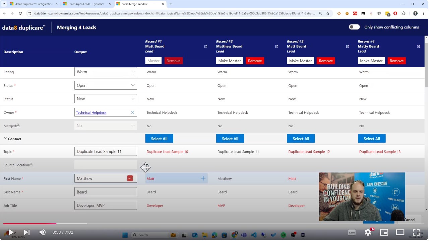The width and height of the screenshot is (429, 241).
Task: Click the red options icon in First Name output
Action: 130,178
